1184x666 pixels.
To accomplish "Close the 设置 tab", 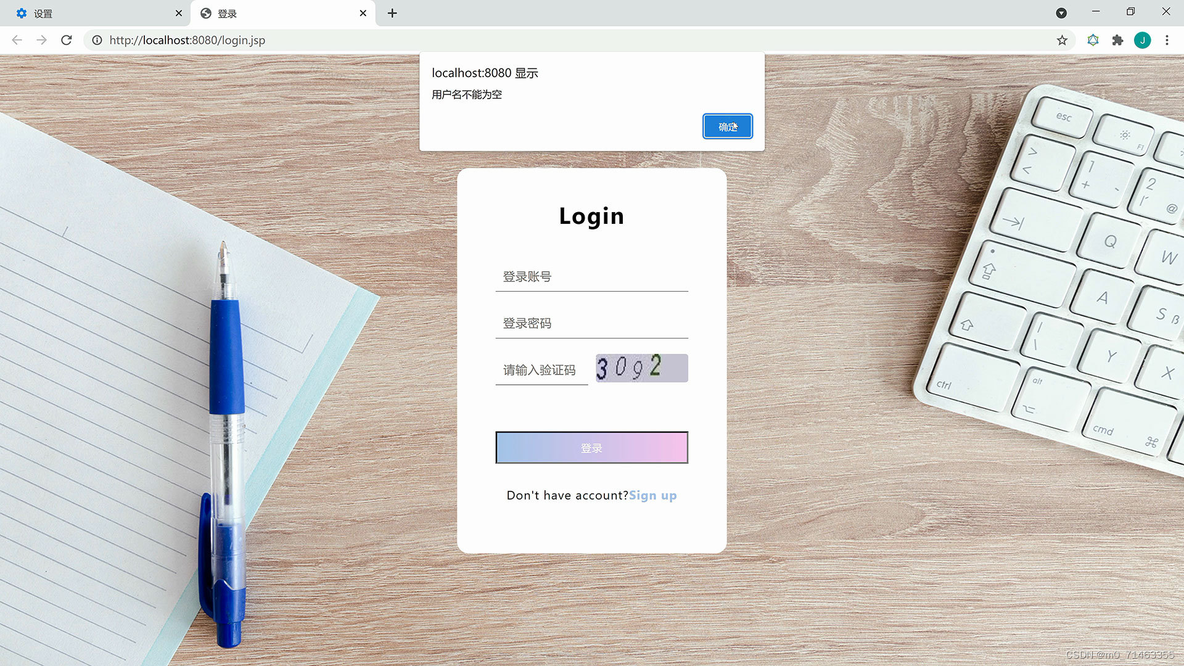I will 179,13.
